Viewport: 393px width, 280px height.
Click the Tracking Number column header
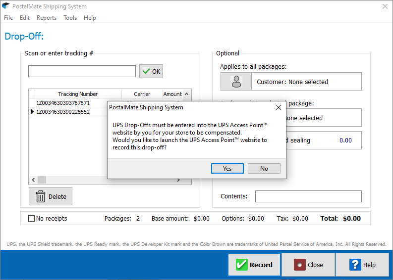pos(78,94)
